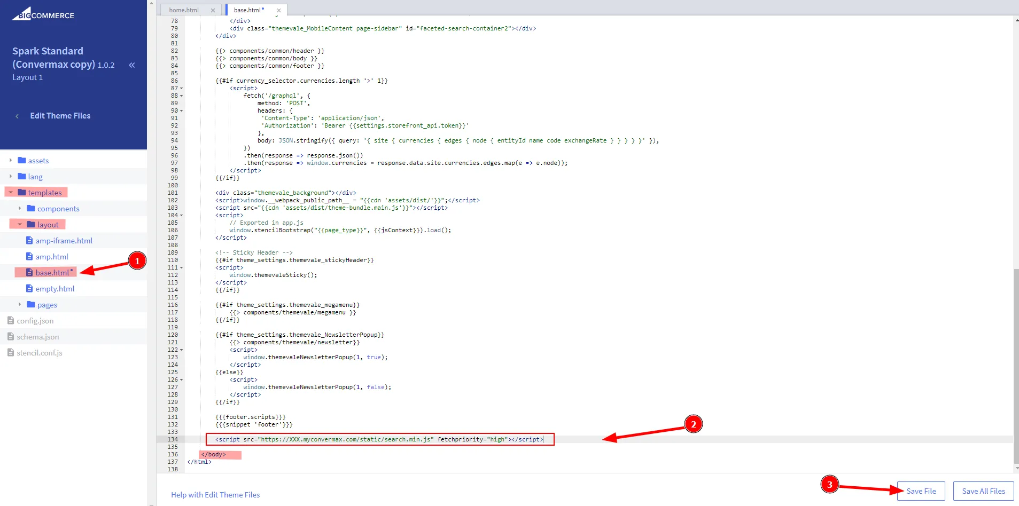Switch to the home.html tab
1019x506 pixels.
184,10
